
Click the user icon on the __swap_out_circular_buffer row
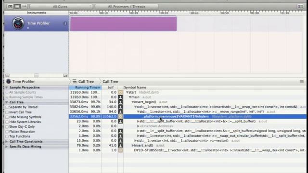[x=120, y=136]
